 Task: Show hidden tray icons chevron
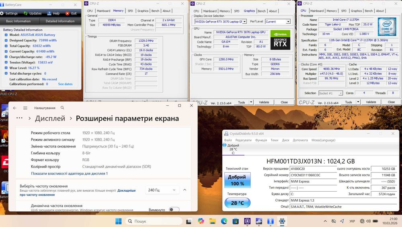coord(325,221)
